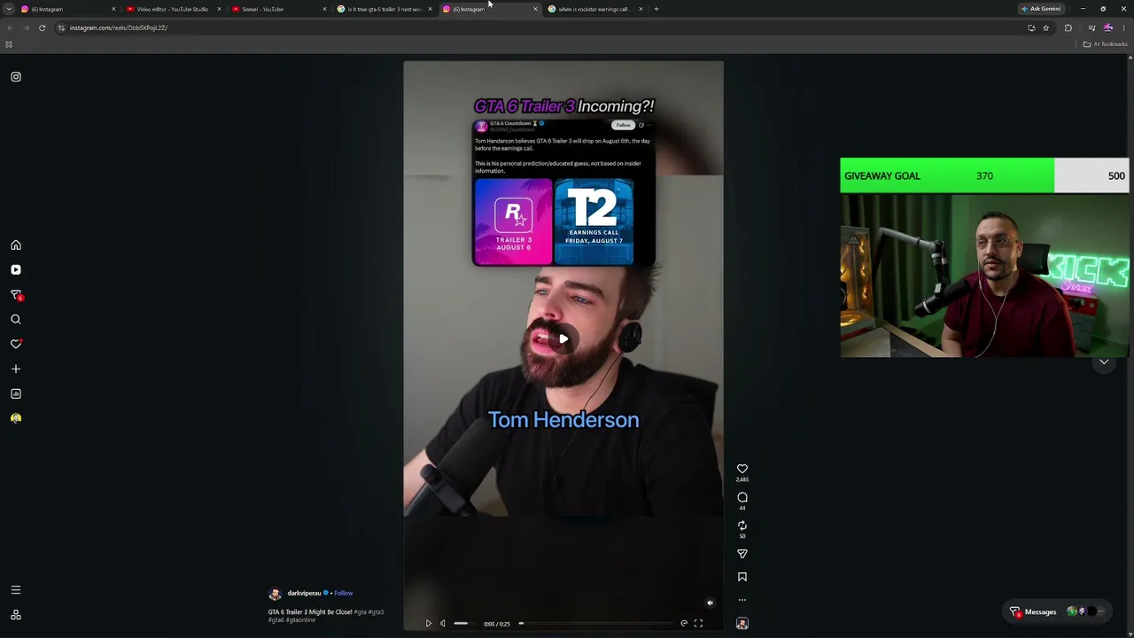The height and width of the screenshot is (638, 1134).
Task: Click 'GTA 6 Trailer 3 Might Be Close!' caption
Action: (x=310, y=612)
